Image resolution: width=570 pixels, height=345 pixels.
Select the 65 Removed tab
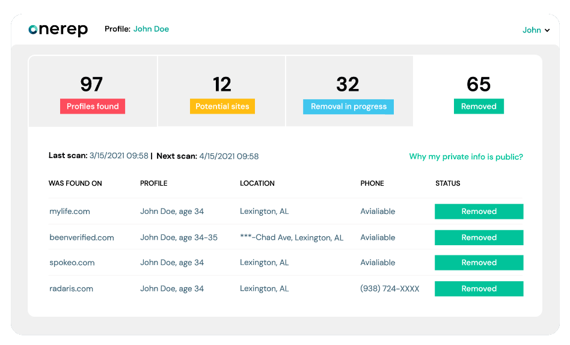(x=479, y=91)
